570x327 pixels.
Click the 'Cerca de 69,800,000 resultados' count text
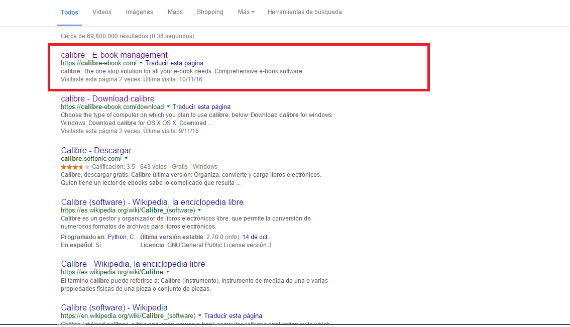pos(128,36)
